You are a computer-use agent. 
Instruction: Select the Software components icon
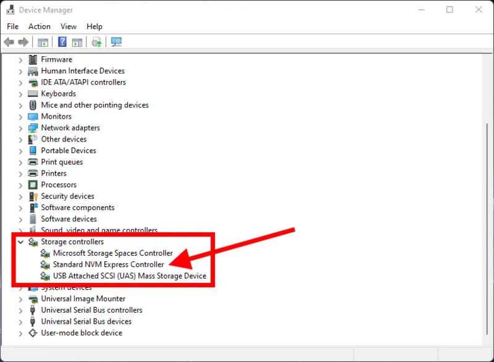click(33, 208)
